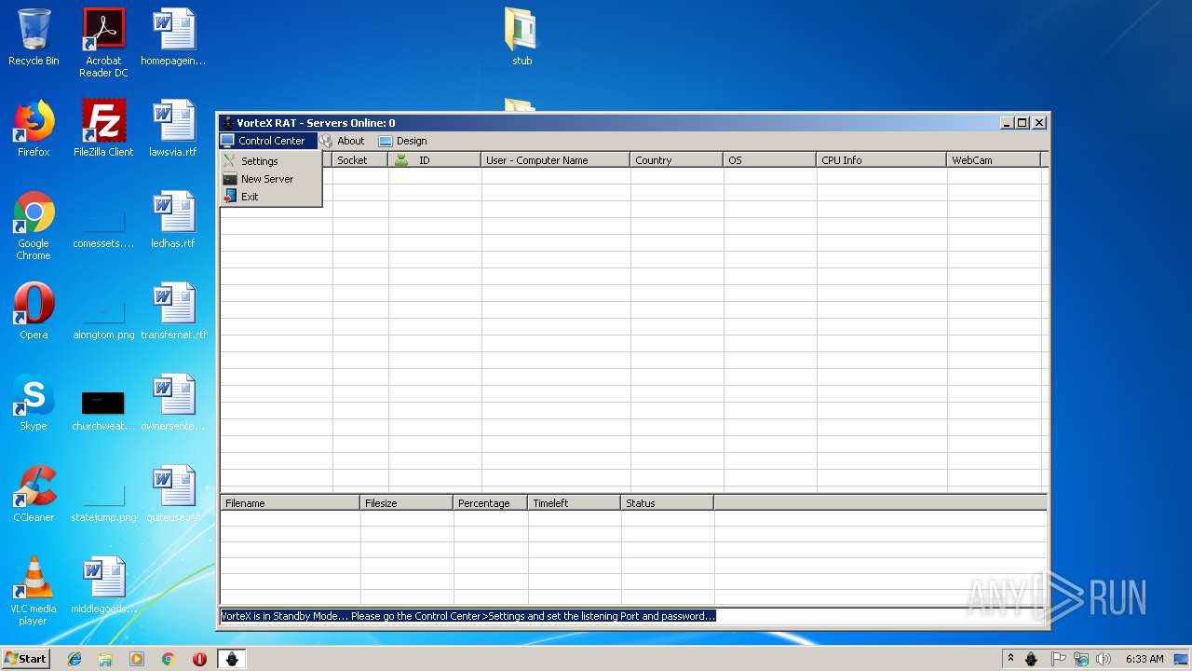
Task: Sort by User - Computer Name column
Action: [555, 160]
